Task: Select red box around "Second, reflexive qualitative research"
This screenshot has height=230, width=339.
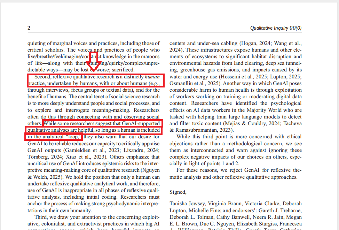Action: pos(96,80)
